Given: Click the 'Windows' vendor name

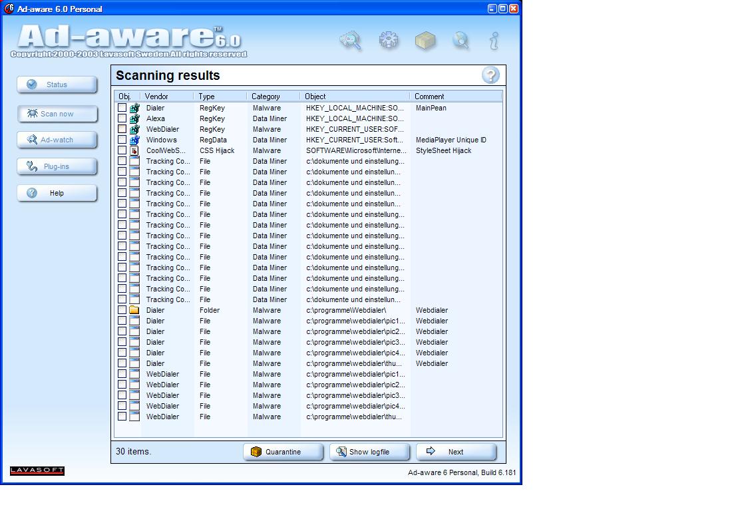Looking at the screenshot, I should [162, 140].
